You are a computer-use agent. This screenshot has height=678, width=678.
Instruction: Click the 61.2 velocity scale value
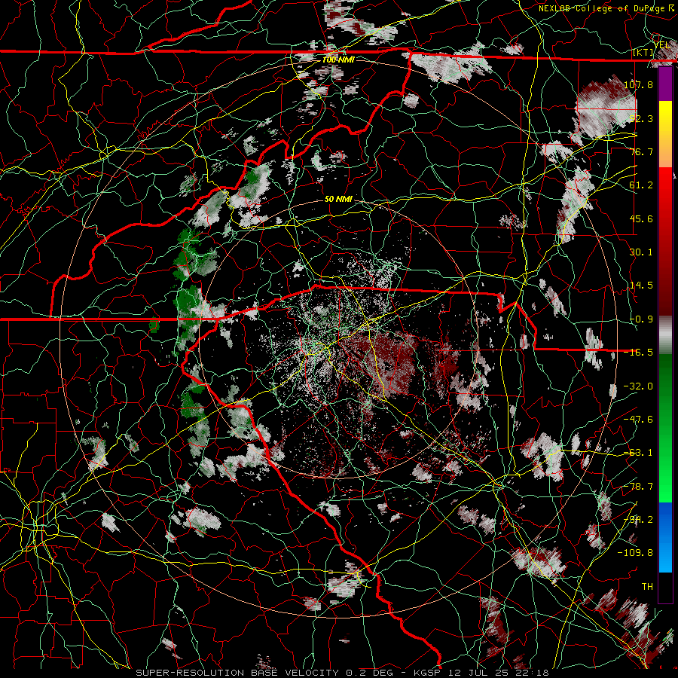(641, 185)
